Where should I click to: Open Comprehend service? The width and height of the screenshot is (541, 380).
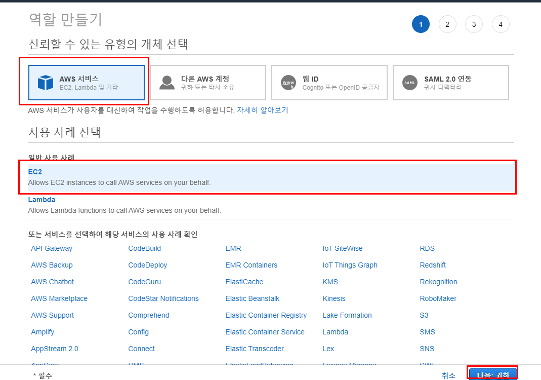coord(149,315)
